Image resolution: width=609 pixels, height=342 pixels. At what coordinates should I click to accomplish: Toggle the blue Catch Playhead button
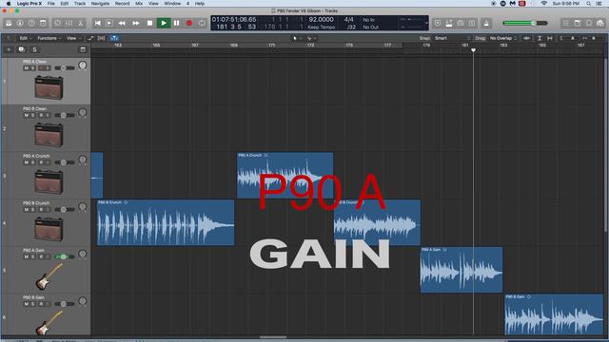coord(114,38)
